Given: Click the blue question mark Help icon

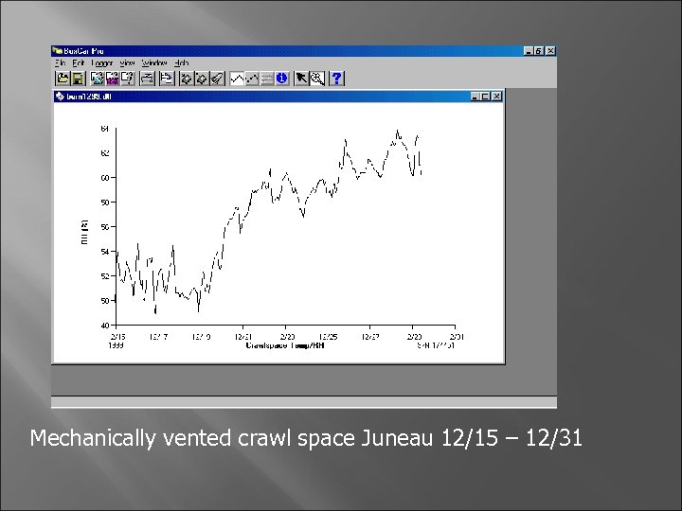Looking at the screenshot, I should click(336, 79).
